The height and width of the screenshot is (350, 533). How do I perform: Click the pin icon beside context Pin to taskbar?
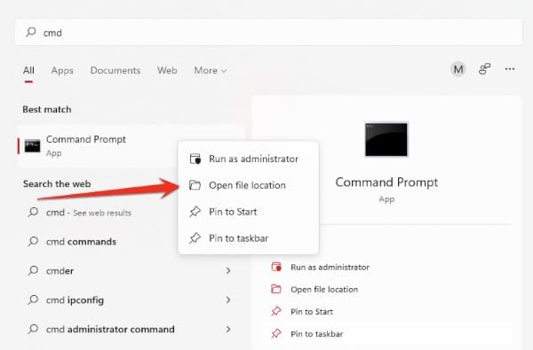(x=195, y=238)
